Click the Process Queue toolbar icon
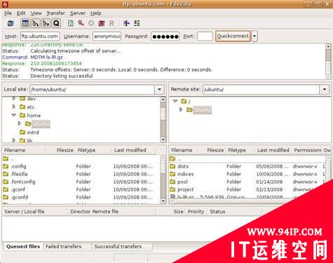This screenshot has width=333, height=263. (x=81, y=23)
